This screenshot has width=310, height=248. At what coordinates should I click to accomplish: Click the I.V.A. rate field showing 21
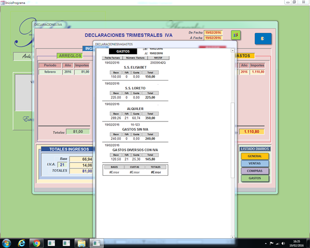pos(63,165)
